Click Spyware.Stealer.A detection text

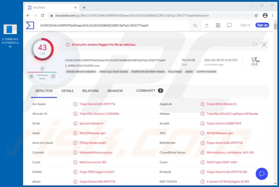point(91,123)
